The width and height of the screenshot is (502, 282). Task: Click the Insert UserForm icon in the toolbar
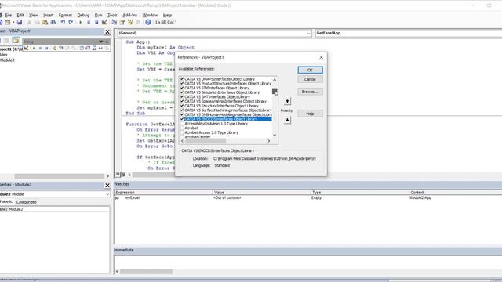point(8,23)
